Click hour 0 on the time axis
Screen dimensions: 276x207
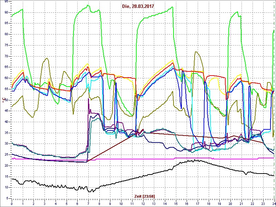point(12,203)
